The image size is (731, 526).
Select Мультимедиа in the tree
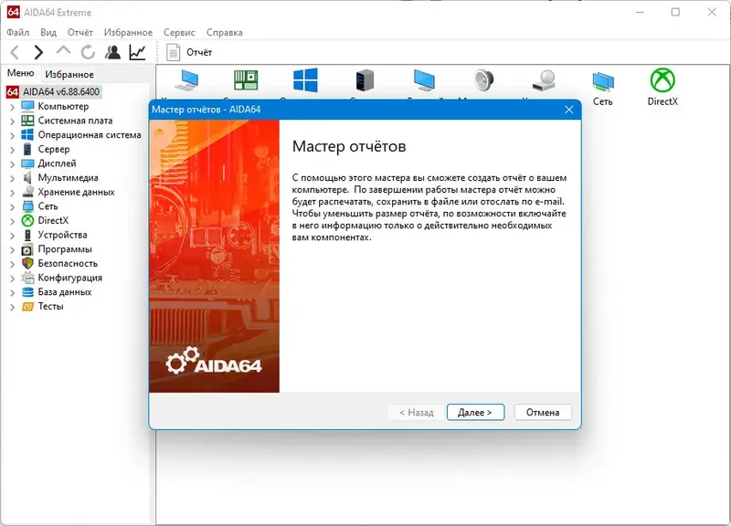[x=68, y=177]
